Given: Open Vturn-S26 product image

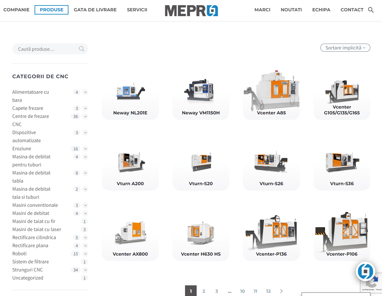Looking at the screenshot, I should 271,162.
